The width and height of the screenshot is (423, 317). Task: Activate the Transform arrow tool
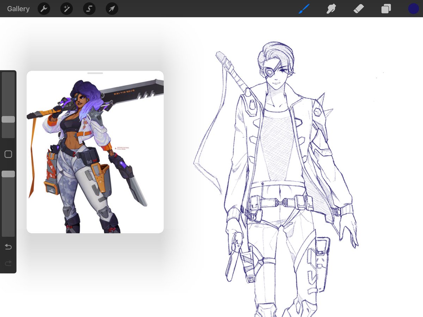pyautogui.click(x=112, y=9)
